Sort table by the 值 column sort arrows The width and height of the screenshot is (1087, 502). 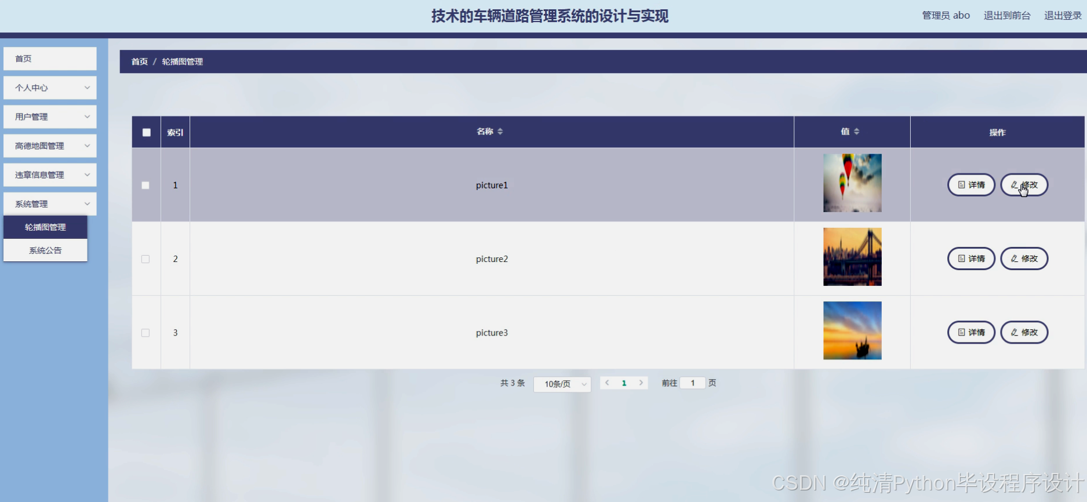point(856,132)
